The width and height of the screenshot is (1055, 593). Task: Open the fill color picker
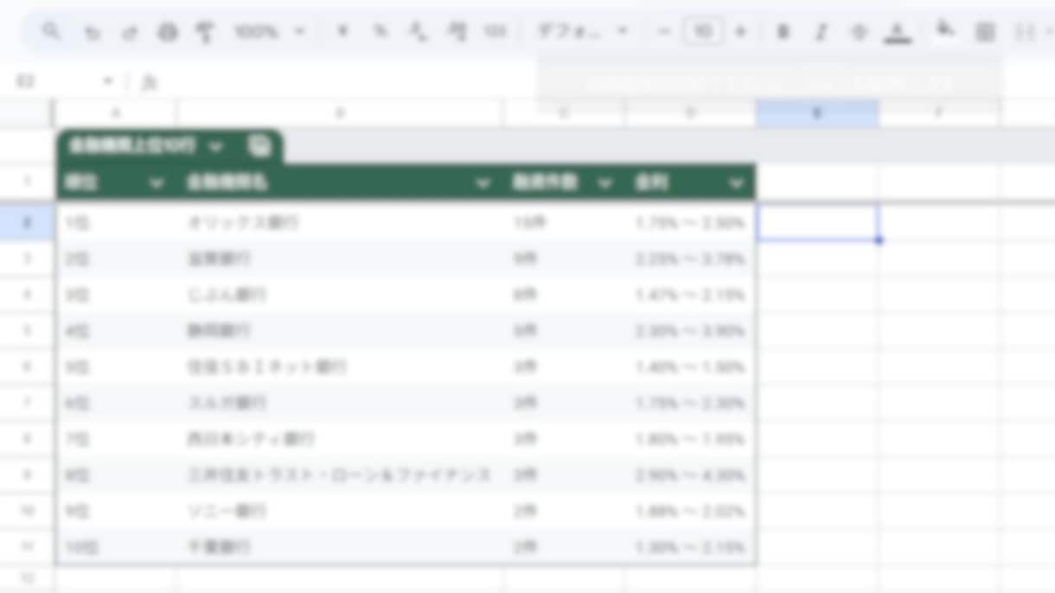pos(946,32)
